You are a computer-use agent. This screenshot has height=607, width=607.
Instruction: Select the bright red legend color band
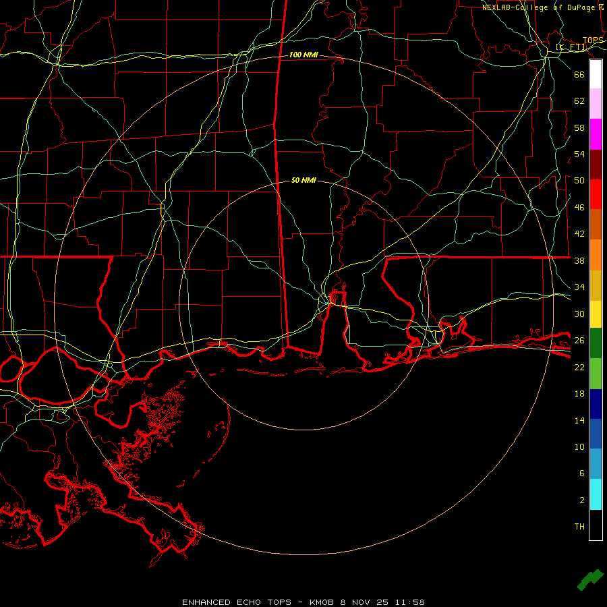coord(596,194)
